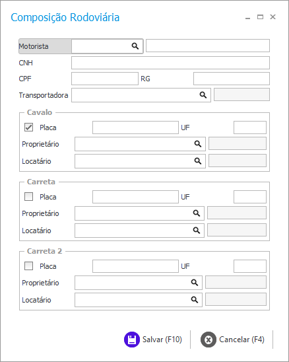
Task: Focus the Carreta Placa text field
Action: coord(136,197)
